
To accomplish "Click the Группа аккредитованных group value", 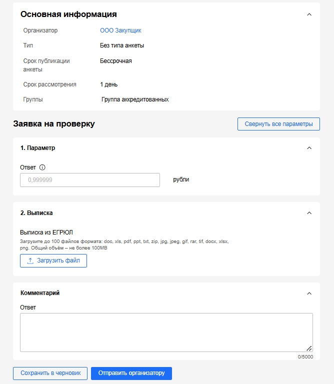I will [135, 99].
